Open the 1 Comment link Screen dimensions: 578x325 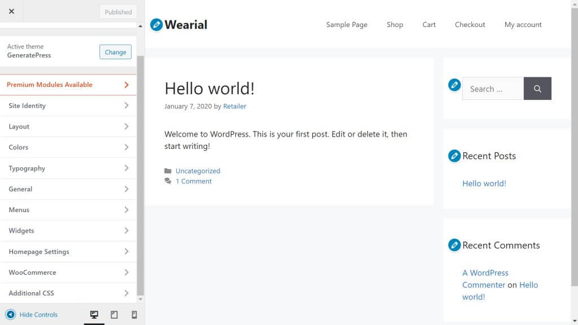(x=194, y=181)
